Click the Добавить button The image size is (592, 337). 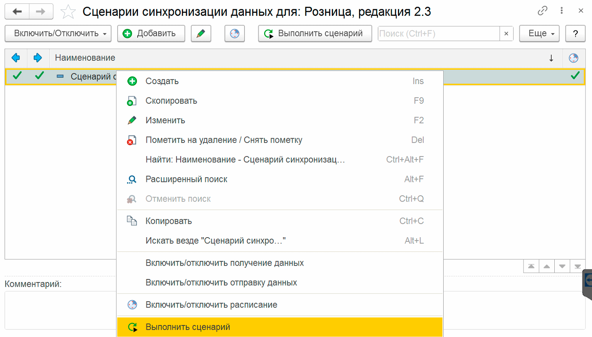point(151,33)
